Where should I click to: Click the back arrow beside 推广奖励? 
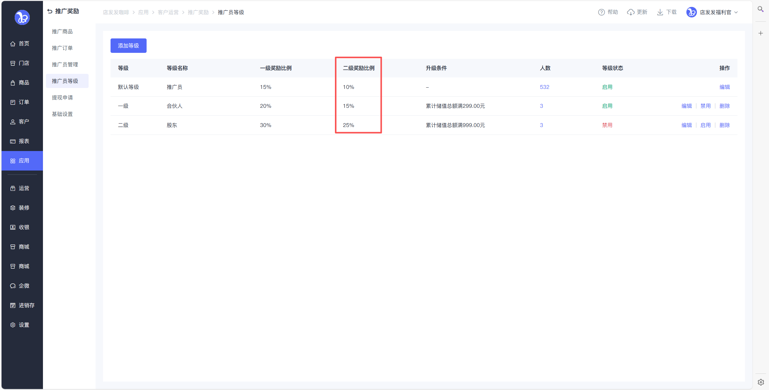click(50, 11)
